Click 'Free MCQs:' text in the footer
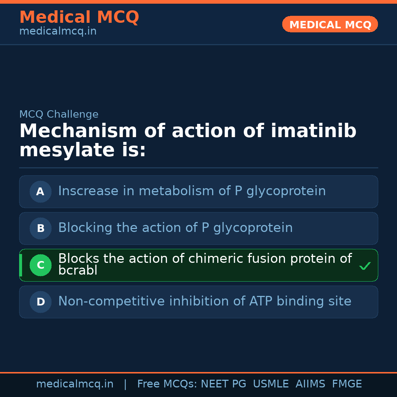 point(167,384)
